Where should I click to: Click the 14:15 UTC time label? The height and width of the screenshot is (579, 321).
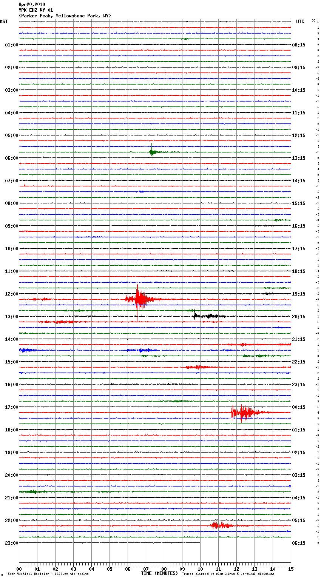tap(299, 181)
